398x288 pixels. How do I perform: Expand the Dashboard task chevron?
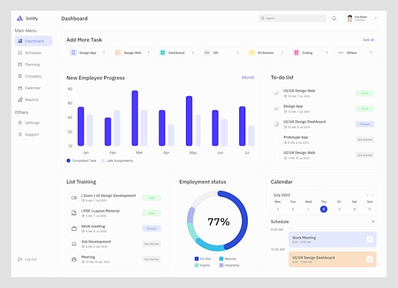point(193,53)
